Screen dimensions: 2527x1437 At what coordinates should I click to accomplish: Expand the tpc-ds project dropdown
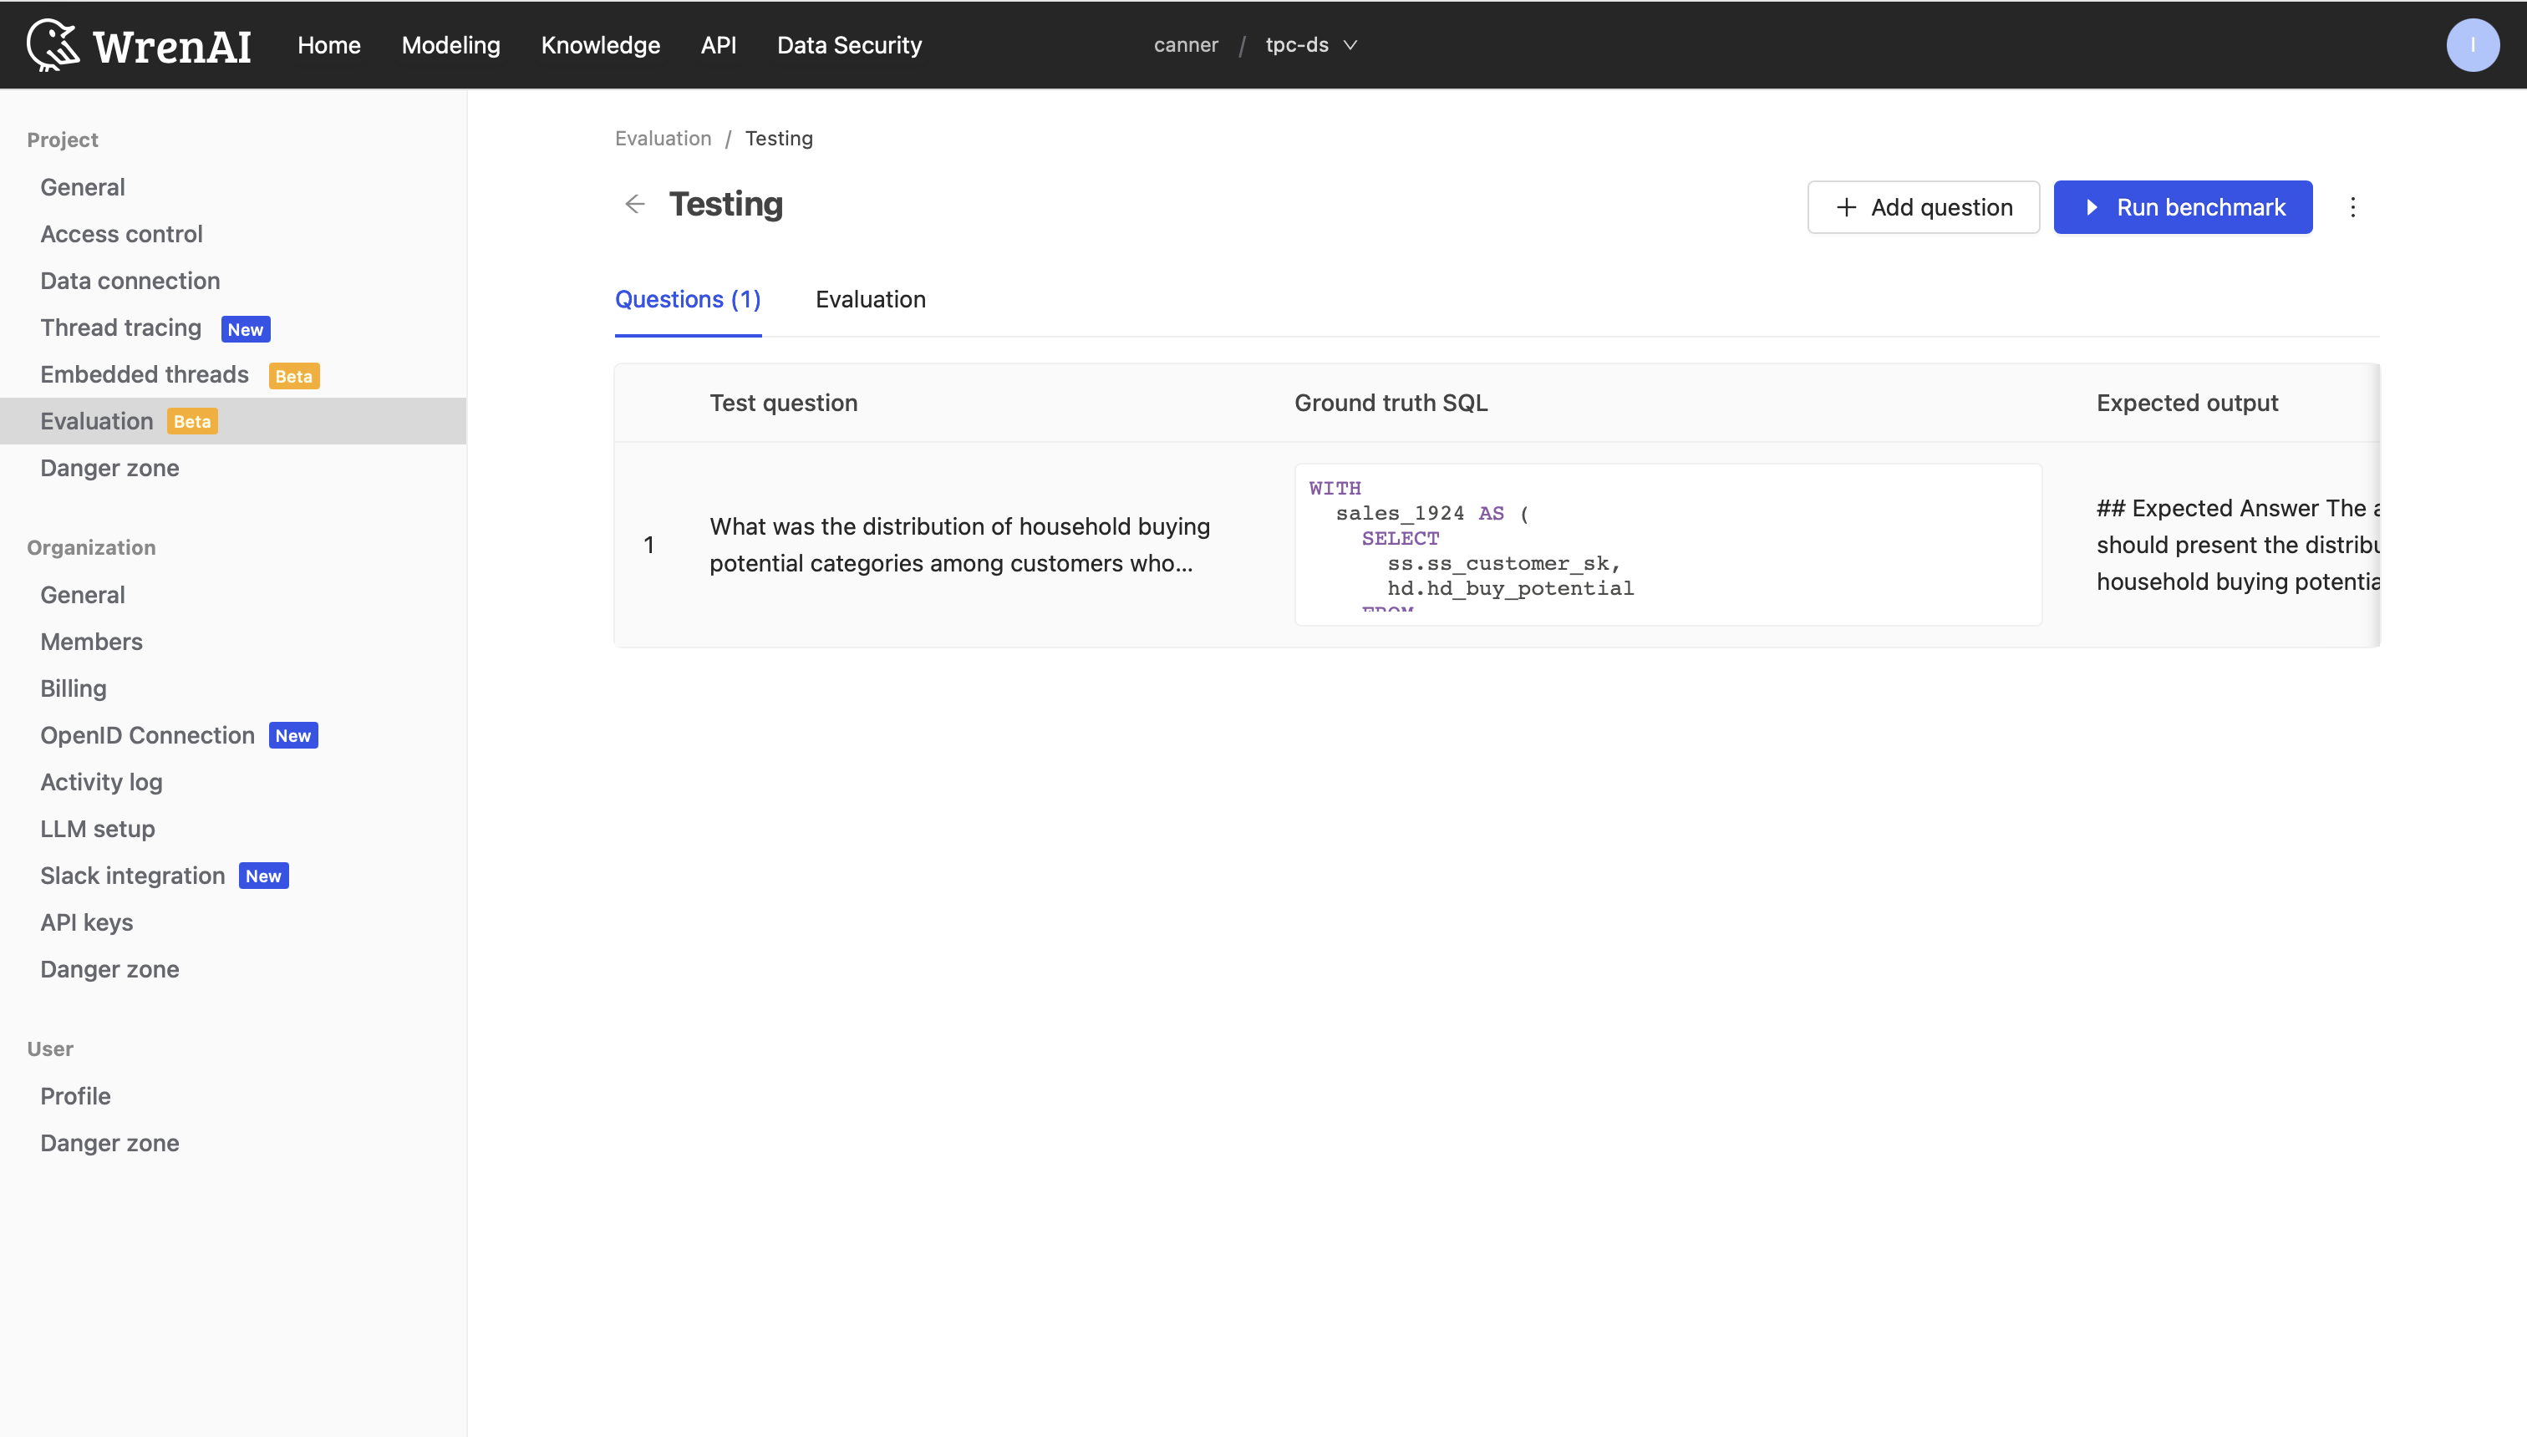pos(1311,45)
